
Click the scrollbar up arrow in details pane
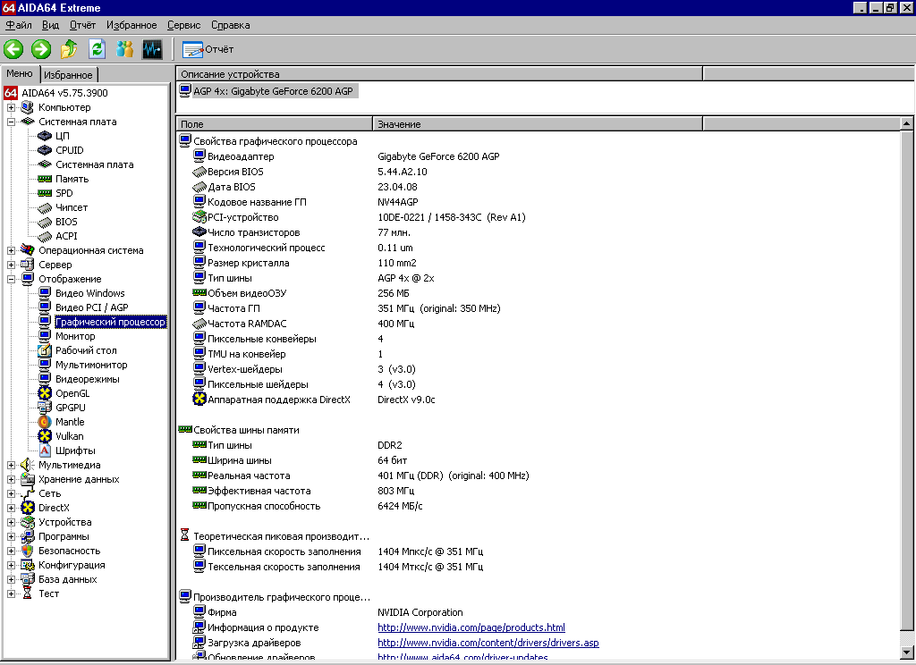coord(907,124)
